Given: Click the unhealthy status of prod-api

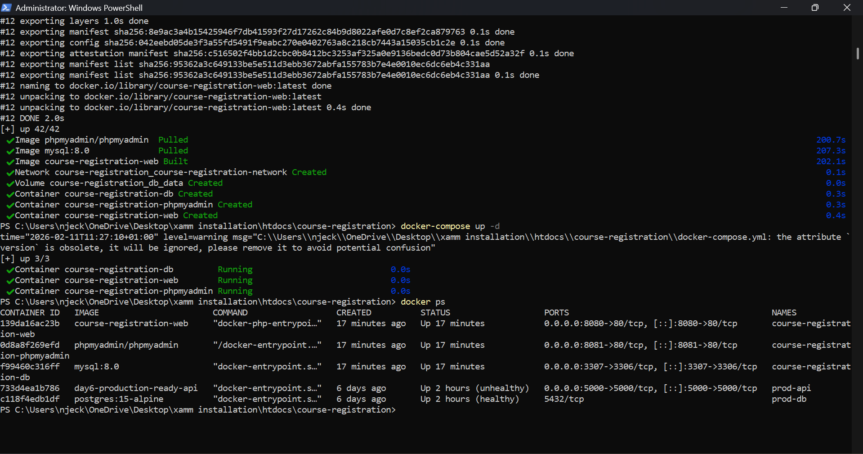Looking at the screenshot, I should coord(502,388).
